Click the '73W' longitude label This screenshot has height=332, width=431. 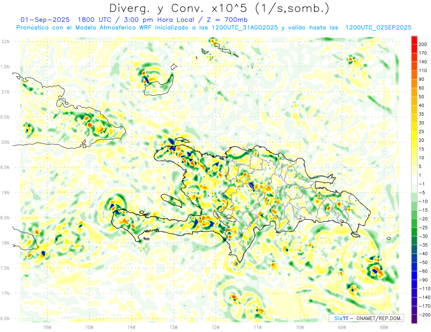coord(173,327)
